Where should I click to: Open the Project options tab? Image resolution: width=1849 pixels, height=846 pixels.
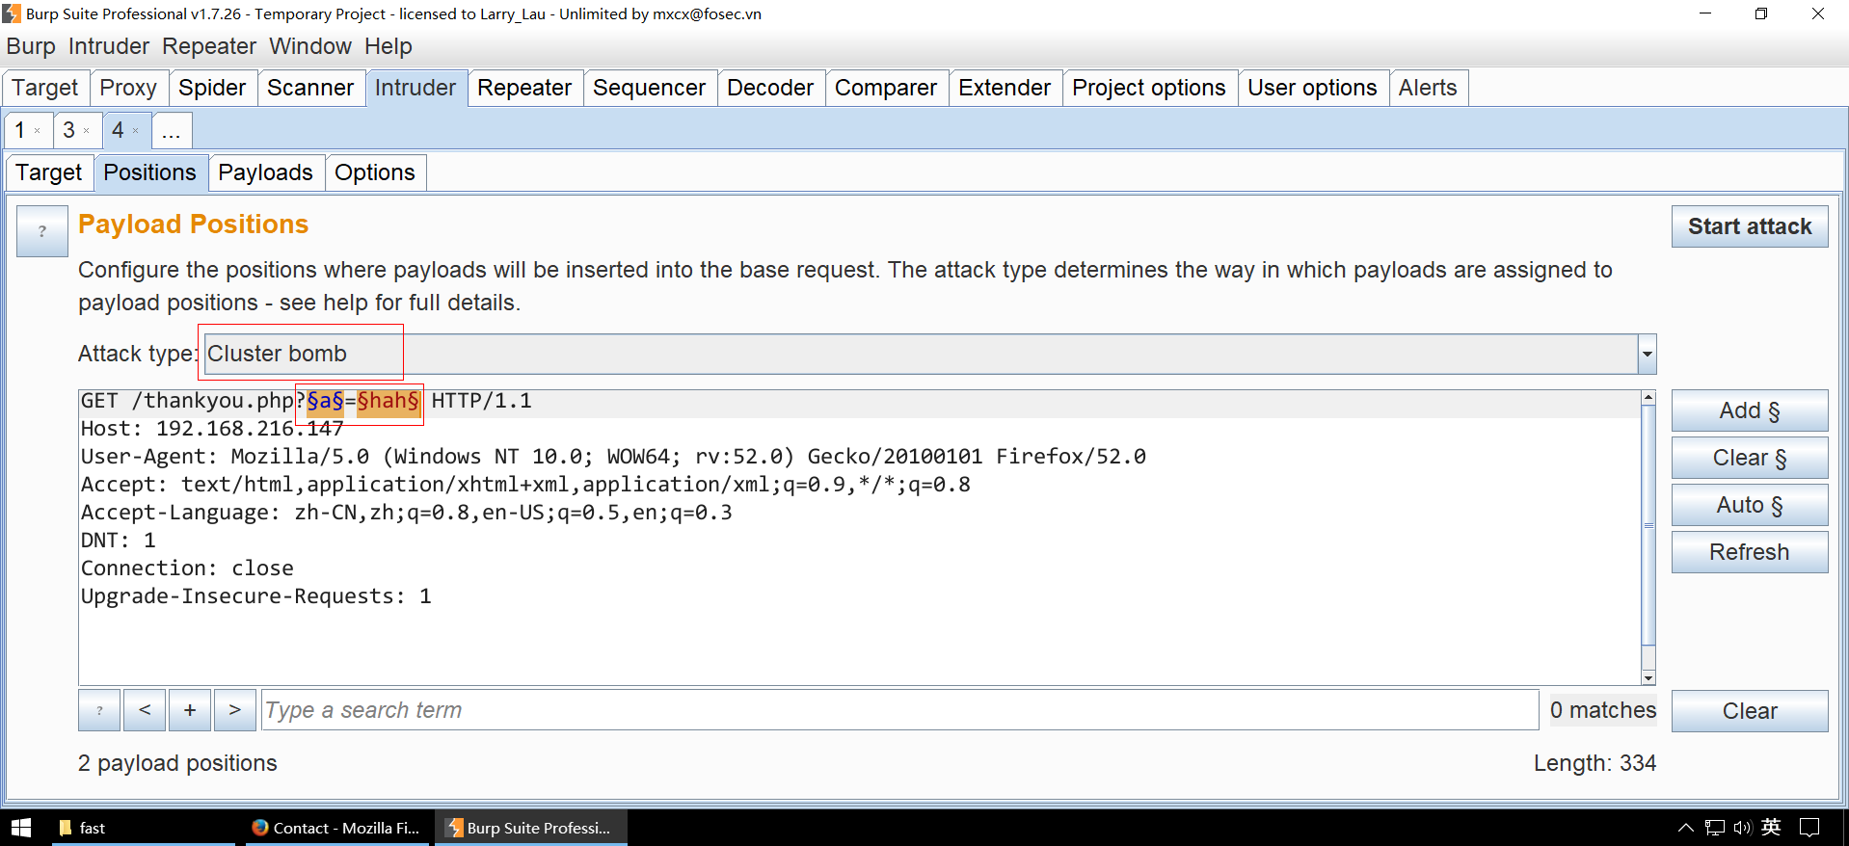[1149, 88]
